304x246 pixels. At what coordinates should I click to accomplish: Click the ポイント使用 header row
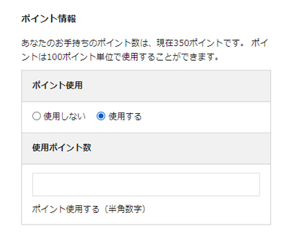point(146,85)
